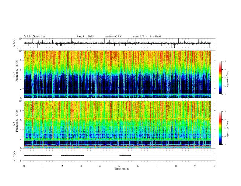This screenshot has height=186, width=241.
Task: Click the "9" tick on the Time axis
Action: point(195,166)
